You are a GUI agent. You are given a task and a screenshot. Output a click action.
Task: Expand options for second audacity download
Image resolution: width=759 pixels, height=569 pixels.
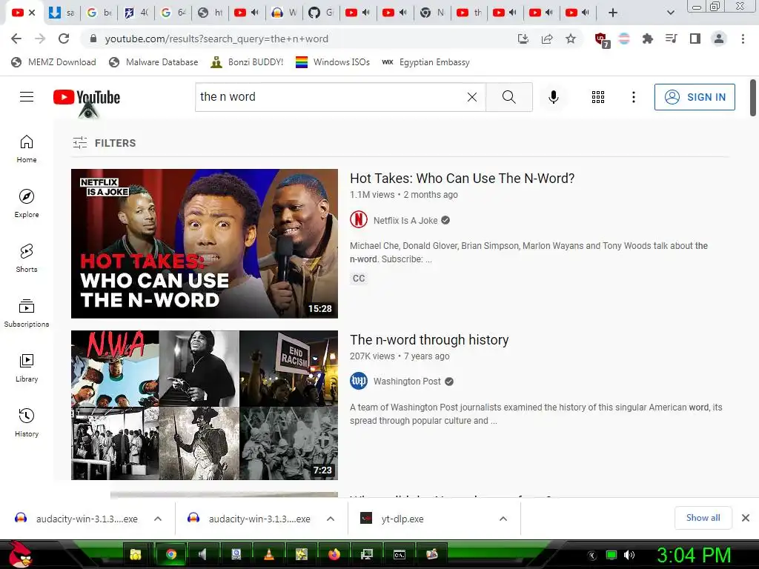[331, 519]
